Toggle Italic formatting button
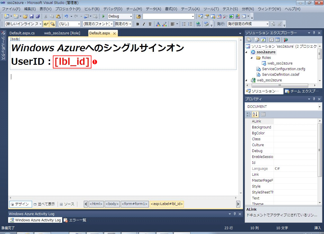Screen dimensions: 324x234 coord(144,24)
